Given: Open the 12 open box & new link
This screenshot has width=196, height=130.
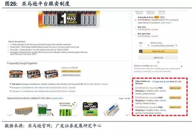Looking at the screenshot, I should pyautogui.click(x=161, y=82).
